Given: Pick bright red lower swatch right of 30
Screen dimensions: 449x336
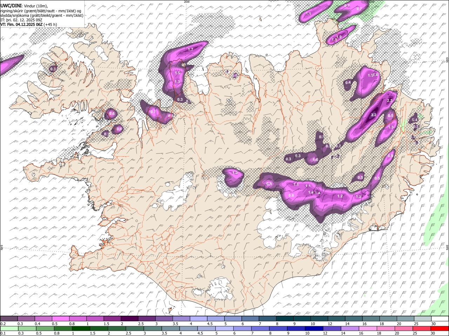Looking at the screenshot, I should [x=440, y=328].
